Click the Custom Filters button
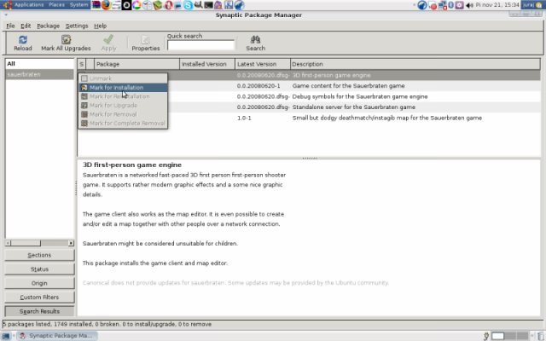546x341 pixels. coord(39,298)
